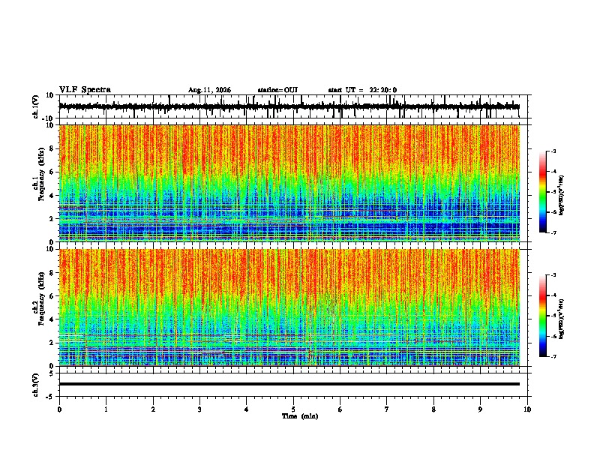
Task: Click time axis tick label "3"
Action: pyautogui.click(x=199, y=409)
